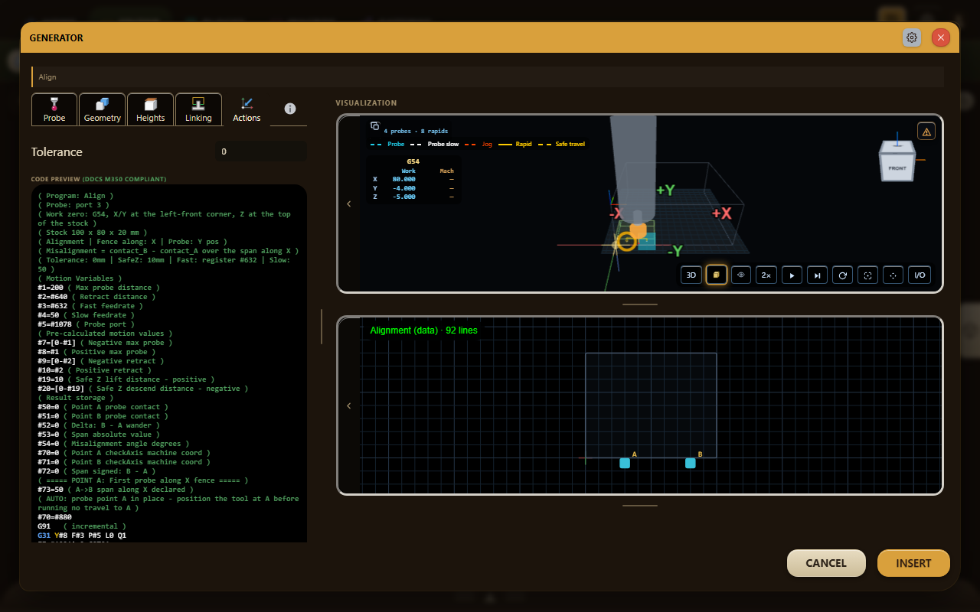Close the Generator dialog
Viewport: 980px width, 612px height.
tap(941, 37)
